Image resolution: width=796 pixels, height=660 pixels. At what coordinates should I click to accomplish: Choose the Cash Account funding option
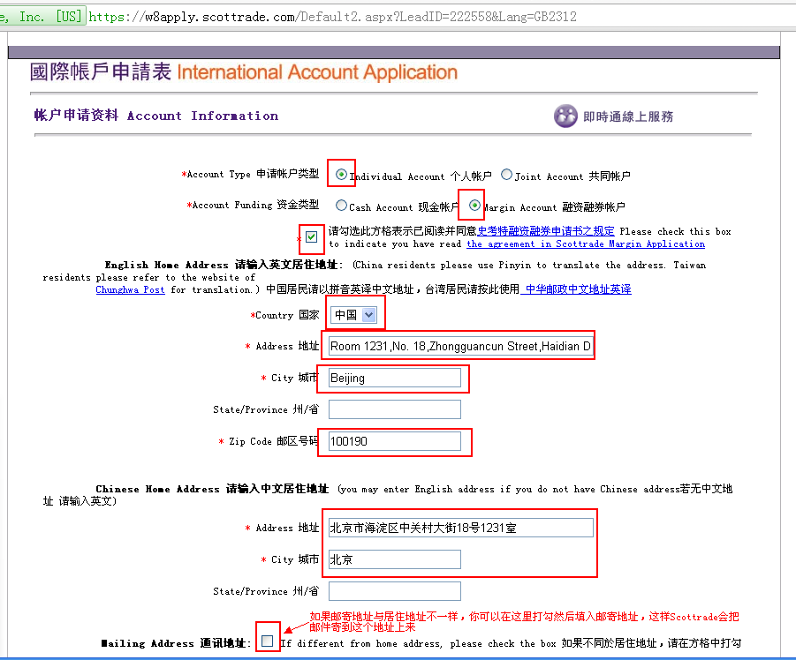tap(342, 206)
